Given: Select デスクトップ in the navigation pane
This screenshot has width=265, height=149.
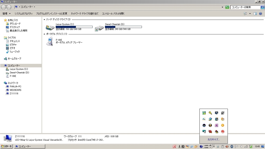Looking at the screenshot, I should [14, 27].
